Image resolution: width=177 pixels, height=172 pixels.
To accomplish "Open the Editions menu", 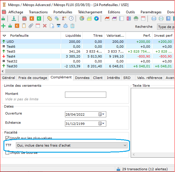I will coord(114,12).
